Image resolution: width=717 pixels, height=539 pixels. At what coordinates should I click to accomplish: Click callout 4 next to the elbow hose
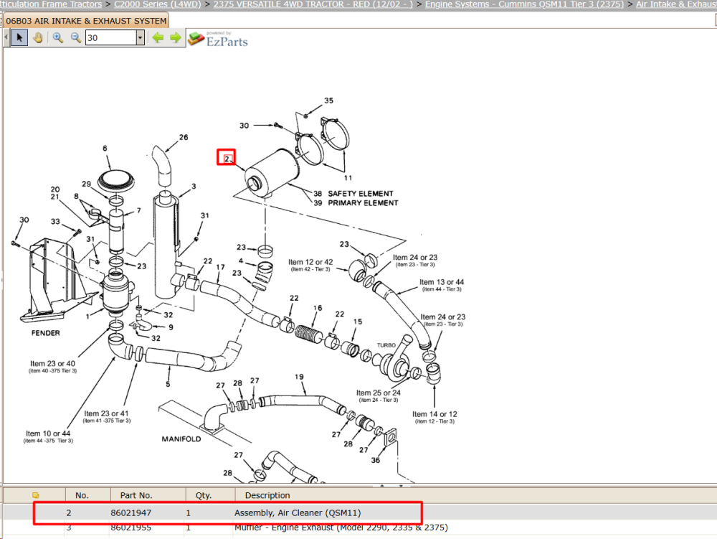click(x=241, y=261)
